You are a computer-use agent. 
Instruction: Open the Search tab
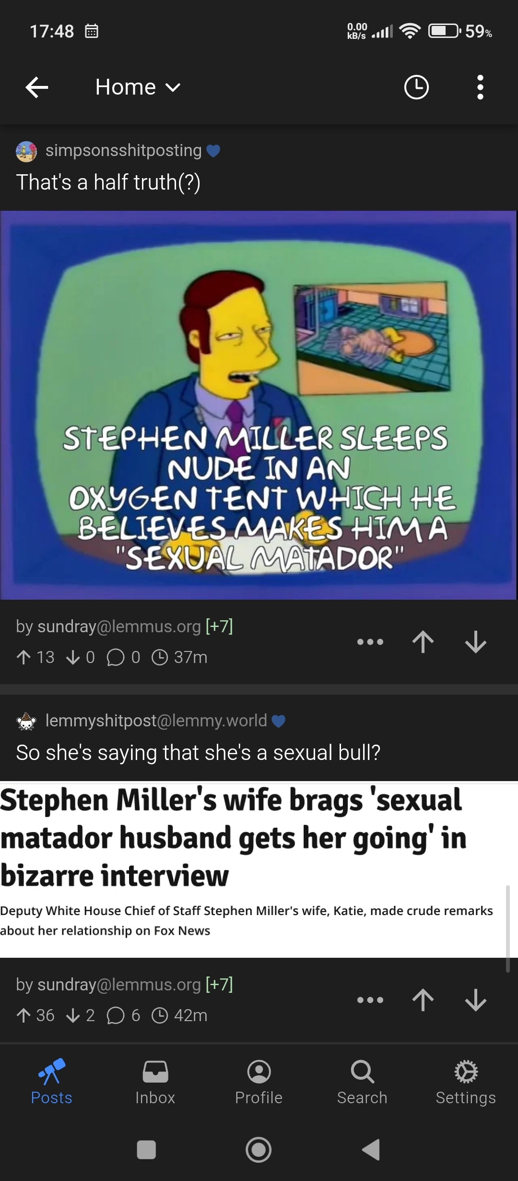tap(362, 1082)
